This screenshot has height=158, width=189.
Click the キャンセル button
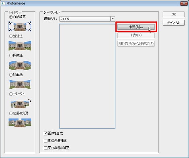pos(174,23)
